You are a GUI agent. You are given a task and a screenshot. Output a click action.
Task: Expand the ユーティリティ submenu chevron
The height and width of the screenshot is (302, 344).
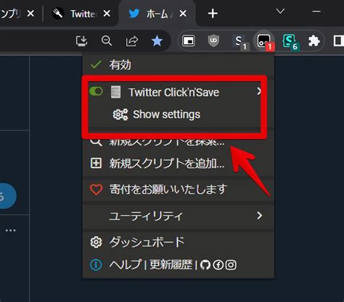click(x=259, y=216)
